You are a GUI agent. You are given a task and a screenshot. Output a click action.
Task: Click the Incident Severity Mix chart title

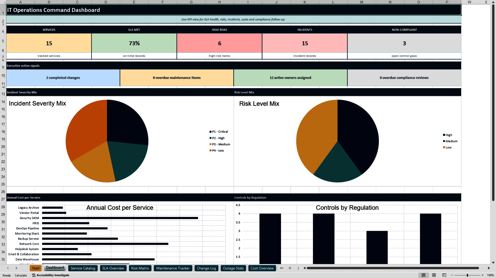point(37,103)
